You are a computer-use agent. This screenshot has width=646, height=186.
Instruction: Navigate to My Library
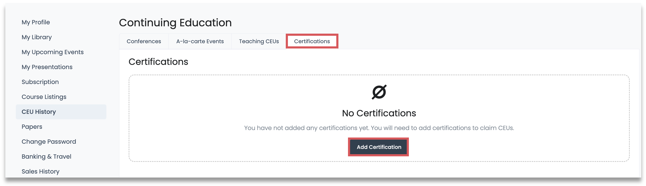coord(37,37)
